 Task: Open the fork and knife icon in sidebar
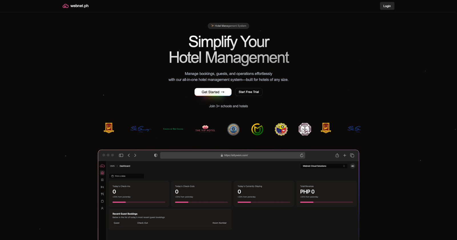point(102,194)
